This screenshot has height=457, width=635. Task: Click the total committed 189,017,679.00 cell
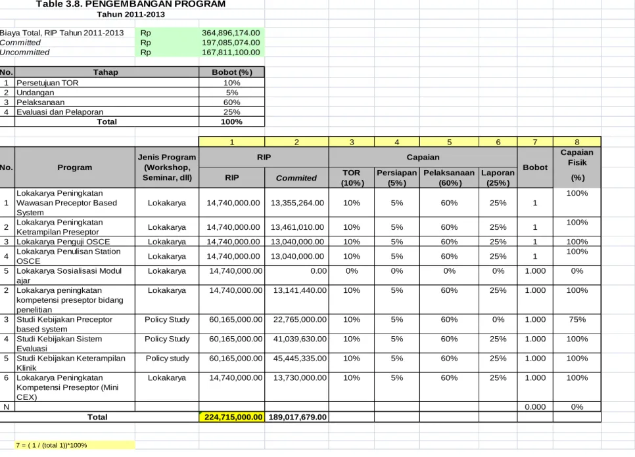pyautogui.click(x=296, y=417)
